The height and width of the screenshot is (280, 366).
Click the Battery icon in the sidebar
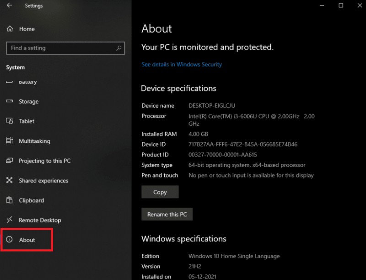coord(10,82)
